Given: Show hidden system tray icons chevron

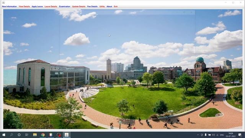Looking at the screenshot, I should (198, 135).
